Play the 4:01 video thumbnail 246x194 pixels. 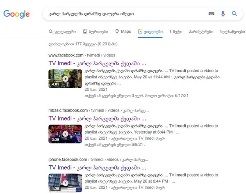tap(65, 78)
